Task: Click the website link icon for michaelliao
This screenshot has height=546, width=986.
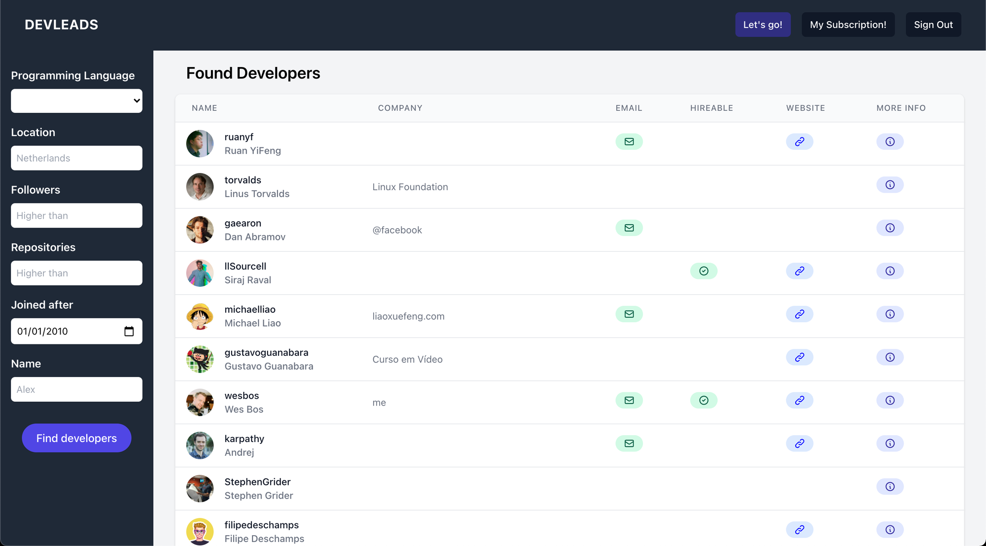Action: click(799, 314)
